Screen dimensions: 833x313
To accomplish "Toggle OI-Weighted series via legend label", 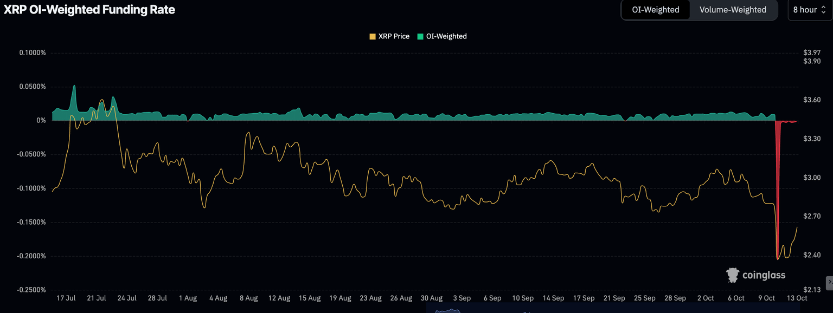I will click(446, 36).
